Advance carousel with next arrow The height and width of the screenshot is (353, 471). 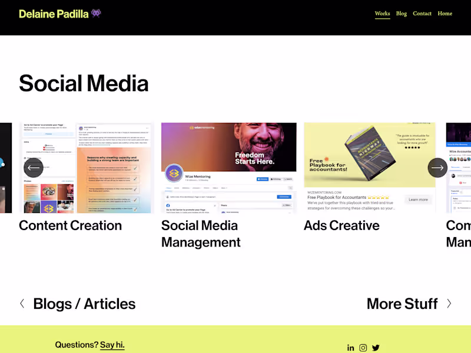(x=437, y=168)
